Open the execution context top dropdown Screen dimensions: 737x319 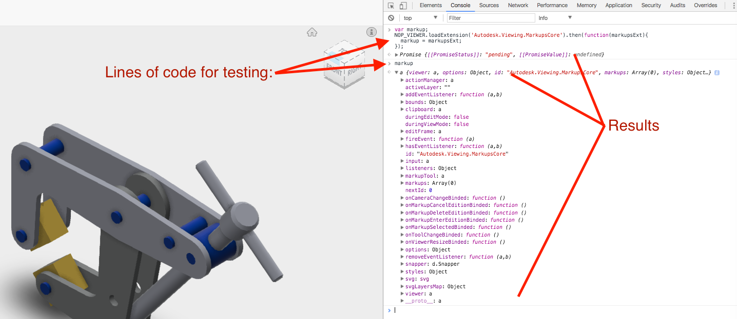click(x=420, y=17)
